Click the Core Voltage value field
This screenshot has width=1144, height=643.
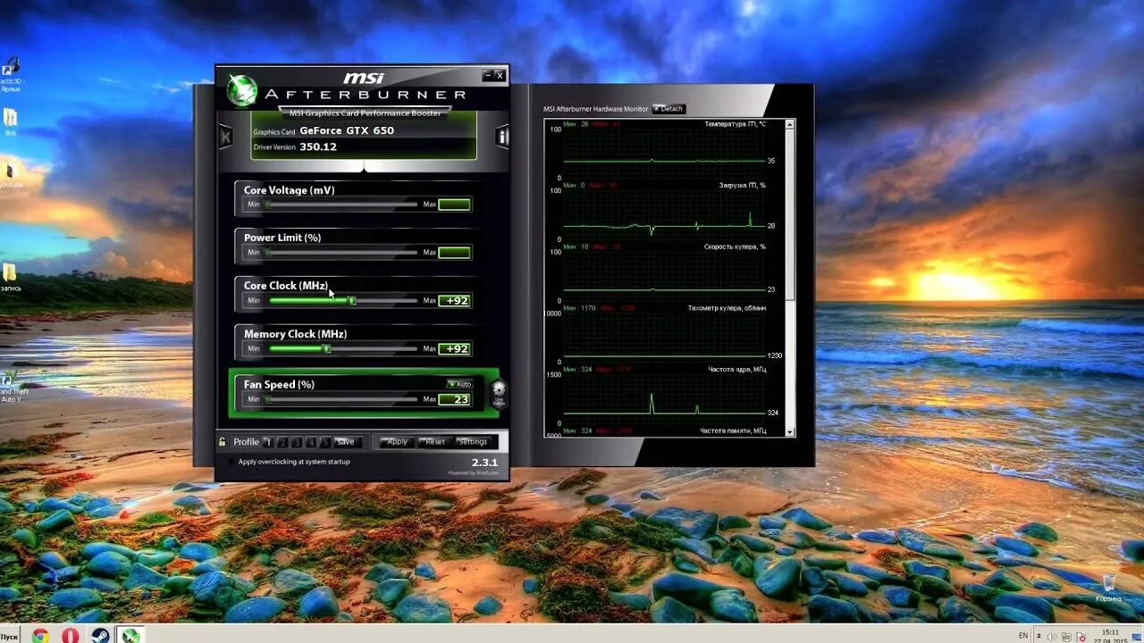pyautogui.click(x=455, y=205)
